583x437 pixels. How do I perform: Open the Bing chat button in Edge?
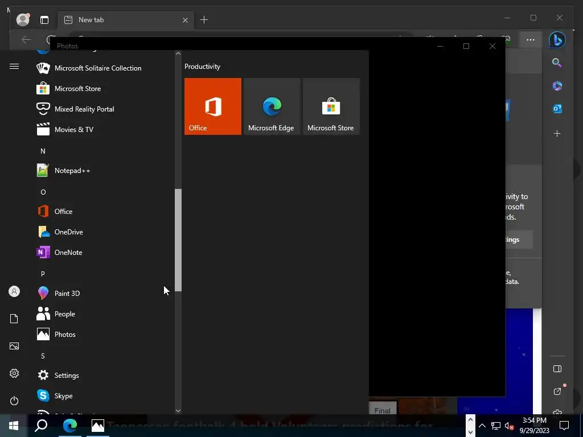click(557, 40)
